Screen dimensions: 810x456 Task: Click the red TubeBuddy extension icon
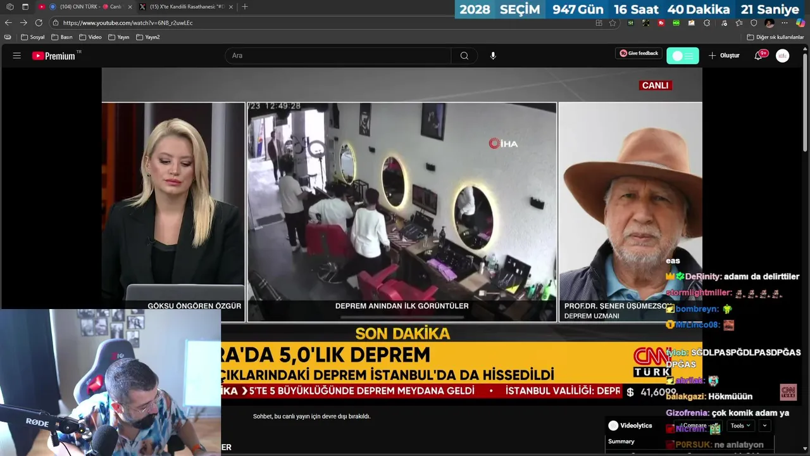click(x=661, y=23)
